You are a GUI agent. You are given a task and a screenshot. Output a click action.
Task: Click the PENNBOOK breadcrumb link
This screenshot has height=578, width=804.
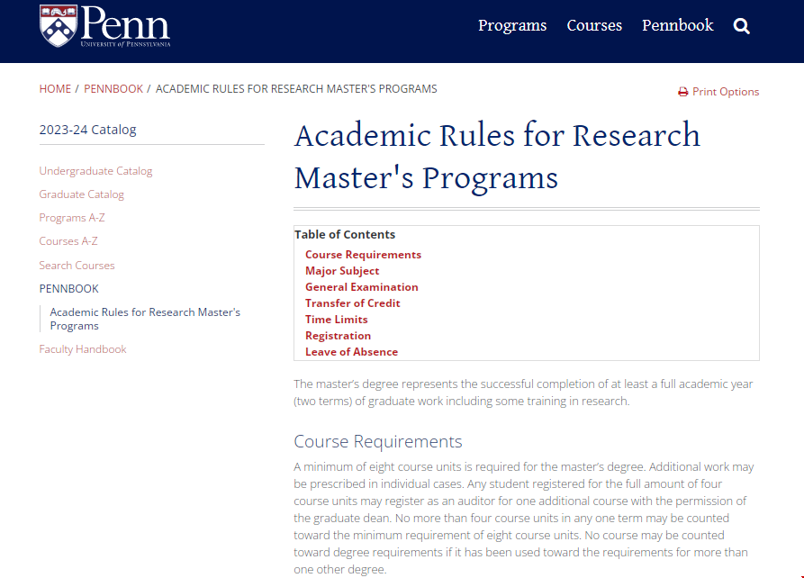pos(113,89)
